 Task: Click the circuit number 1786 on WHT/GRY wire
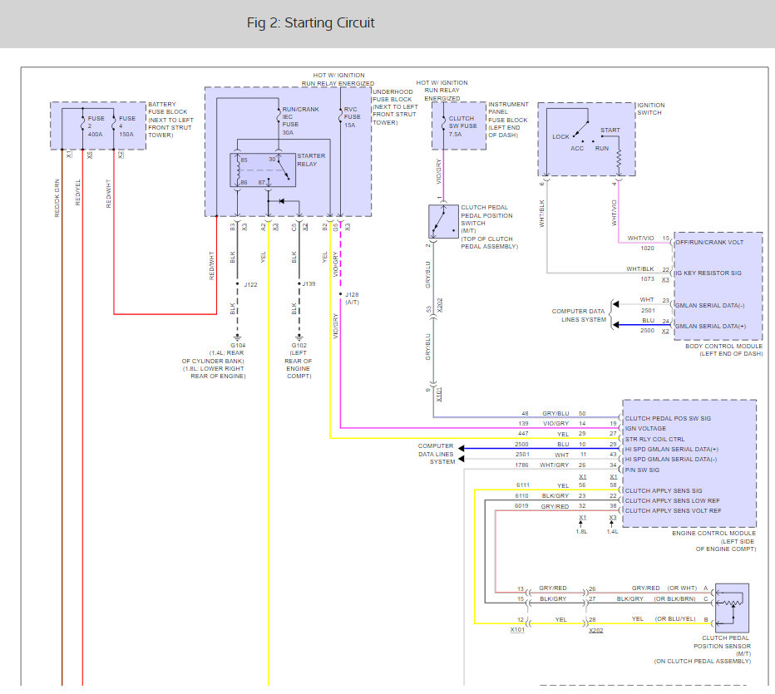[522, 465]
